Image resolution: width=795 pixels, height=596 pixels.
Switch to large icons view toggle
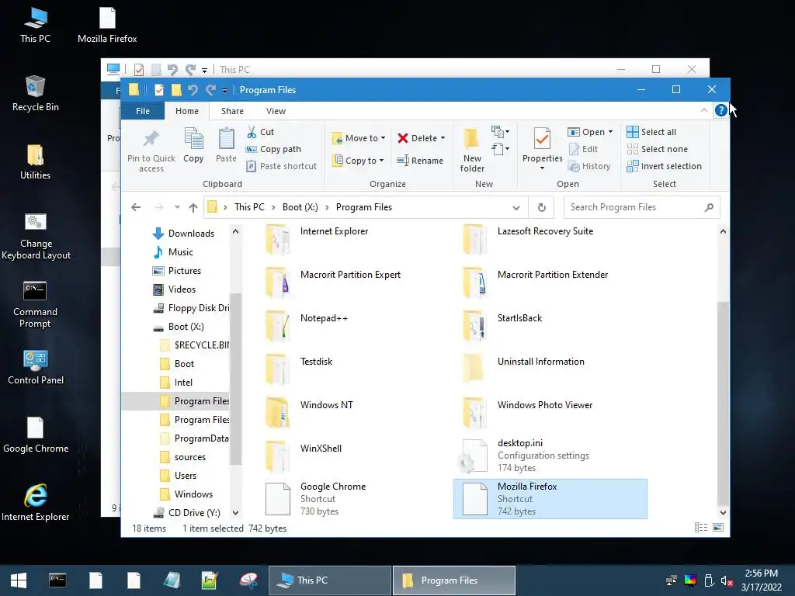point(718,528)
